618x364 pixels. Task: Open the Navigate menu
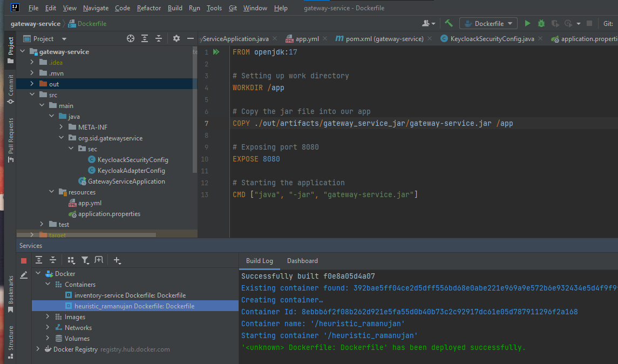[96, 8]
